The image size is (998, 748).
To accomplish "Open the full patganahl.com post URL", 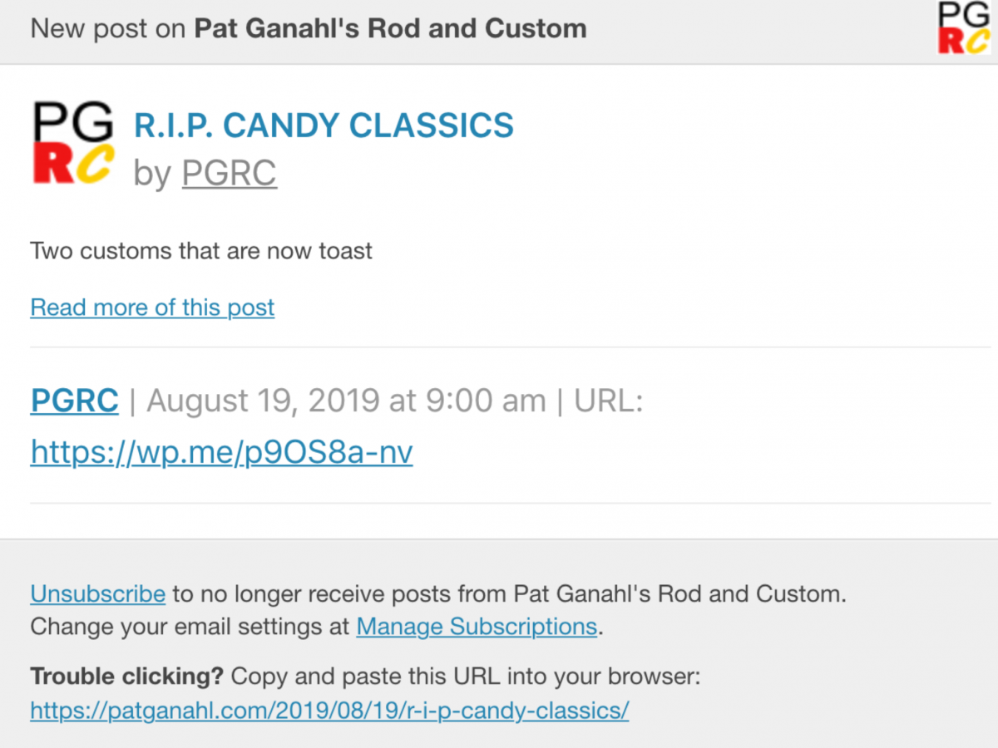I will click(329, 711).
